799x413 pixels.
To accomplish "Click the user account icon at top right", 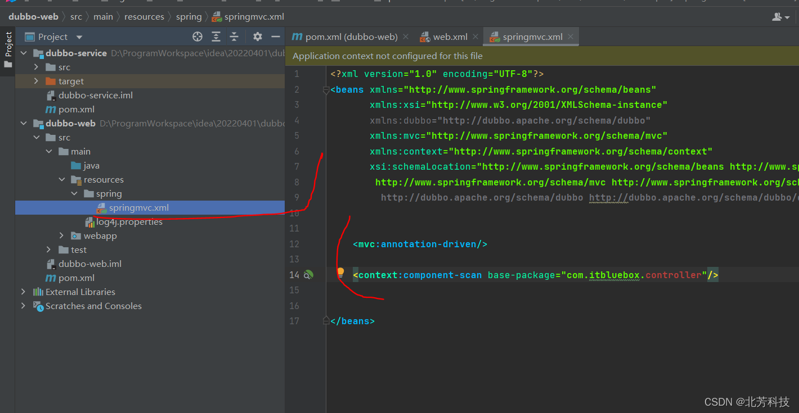I will click(x=780, y=17).
